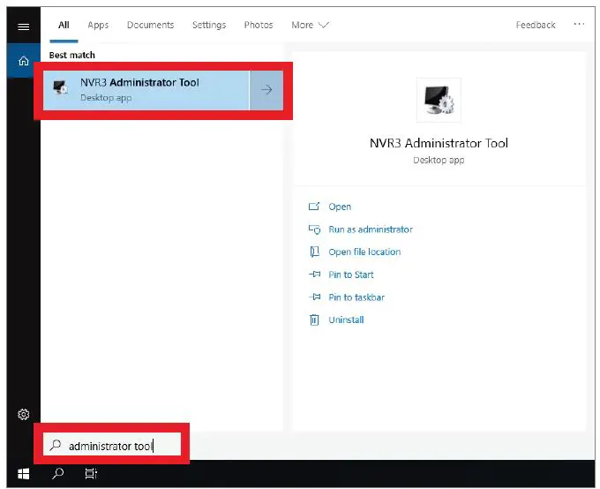Choose Run as administrator

tap(371, 229)
